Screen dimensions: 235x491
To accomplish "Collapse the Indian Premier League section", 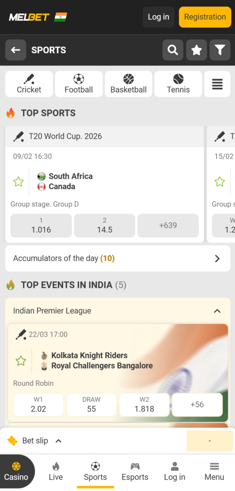I will [x=217, y=311].
